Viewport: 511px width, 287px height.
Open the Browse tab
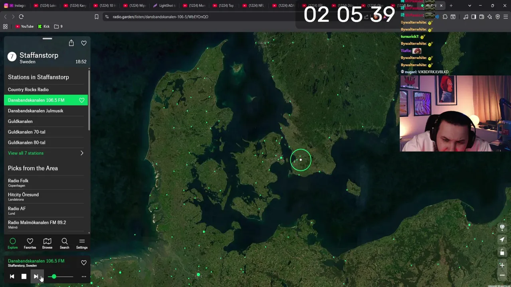(47, 244)
